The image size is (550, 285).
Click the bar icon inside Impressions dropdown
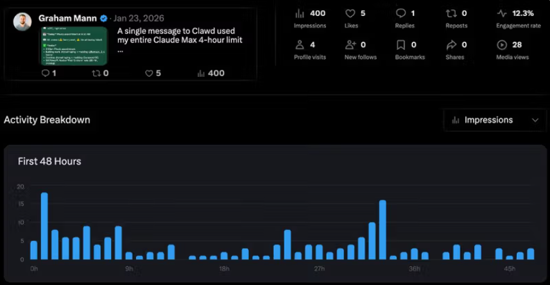click(456, 120)
